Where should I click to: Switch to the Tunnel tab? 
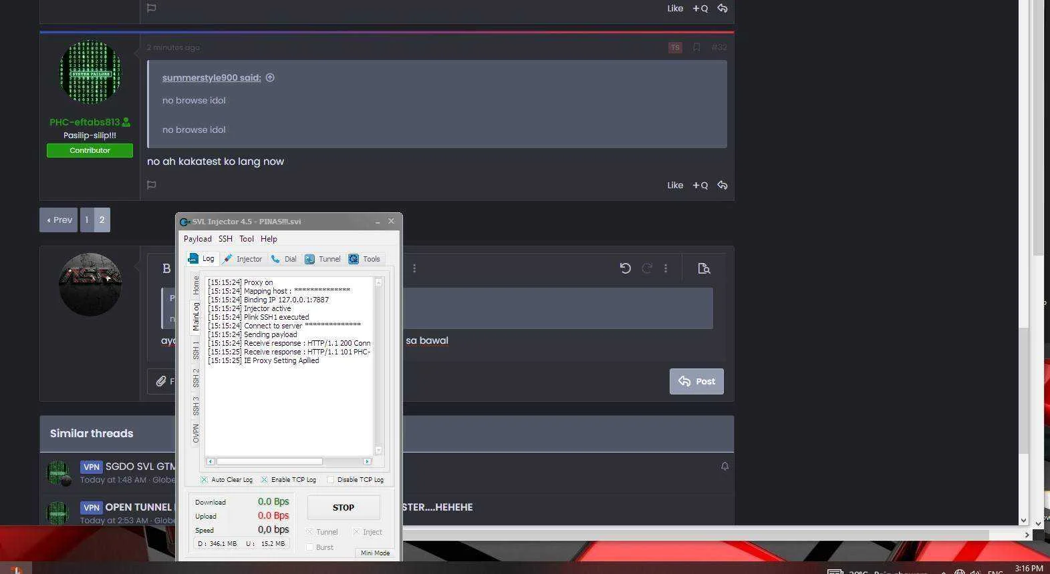[323, 259]
